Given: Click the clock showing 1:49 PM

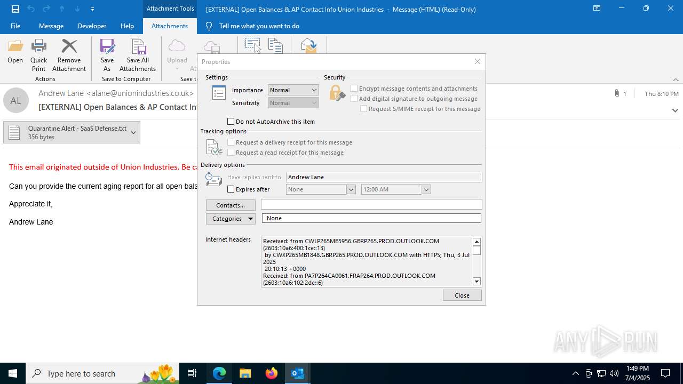Looking at the screenshot, I should pyautogui.click(x=637, y=373).
